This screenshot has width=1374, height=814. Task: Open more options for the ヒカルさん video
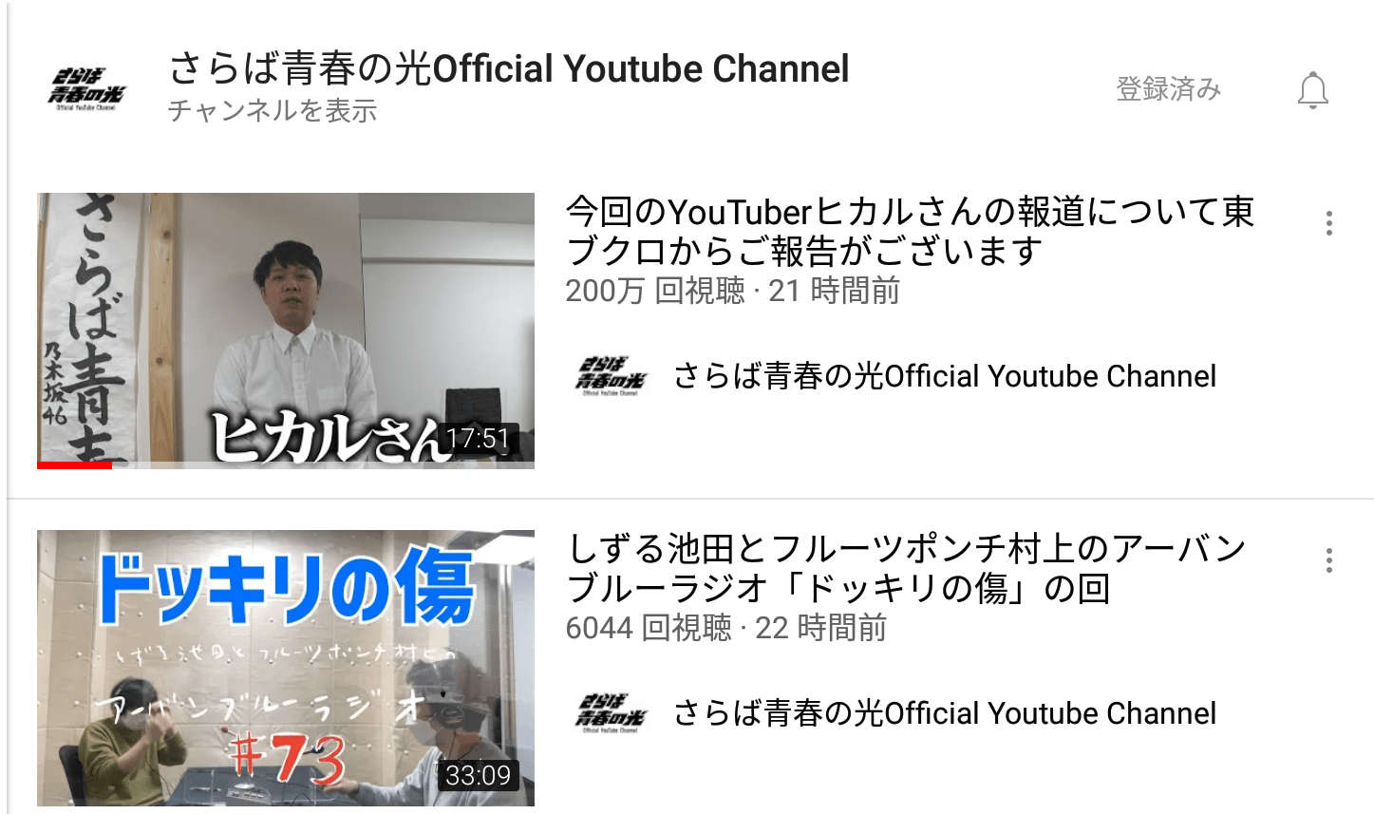[1328, 223]
